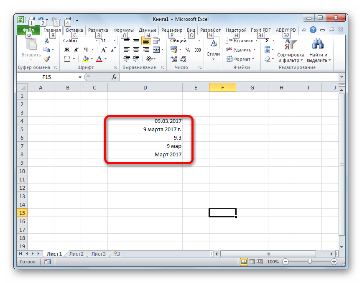Screen dimensions: 362x283
Task: Toggle Italic formatting (К)
Action: click(x=76, y=50)
